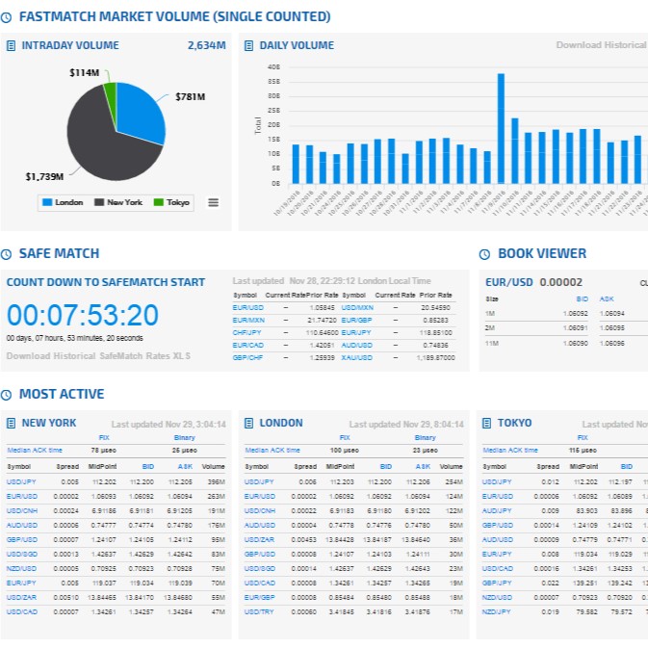
Task: Click BID column header in New York table
Action: point(148,466)
